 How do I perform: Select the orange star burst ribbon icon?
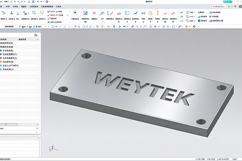[x=94, y=13]
